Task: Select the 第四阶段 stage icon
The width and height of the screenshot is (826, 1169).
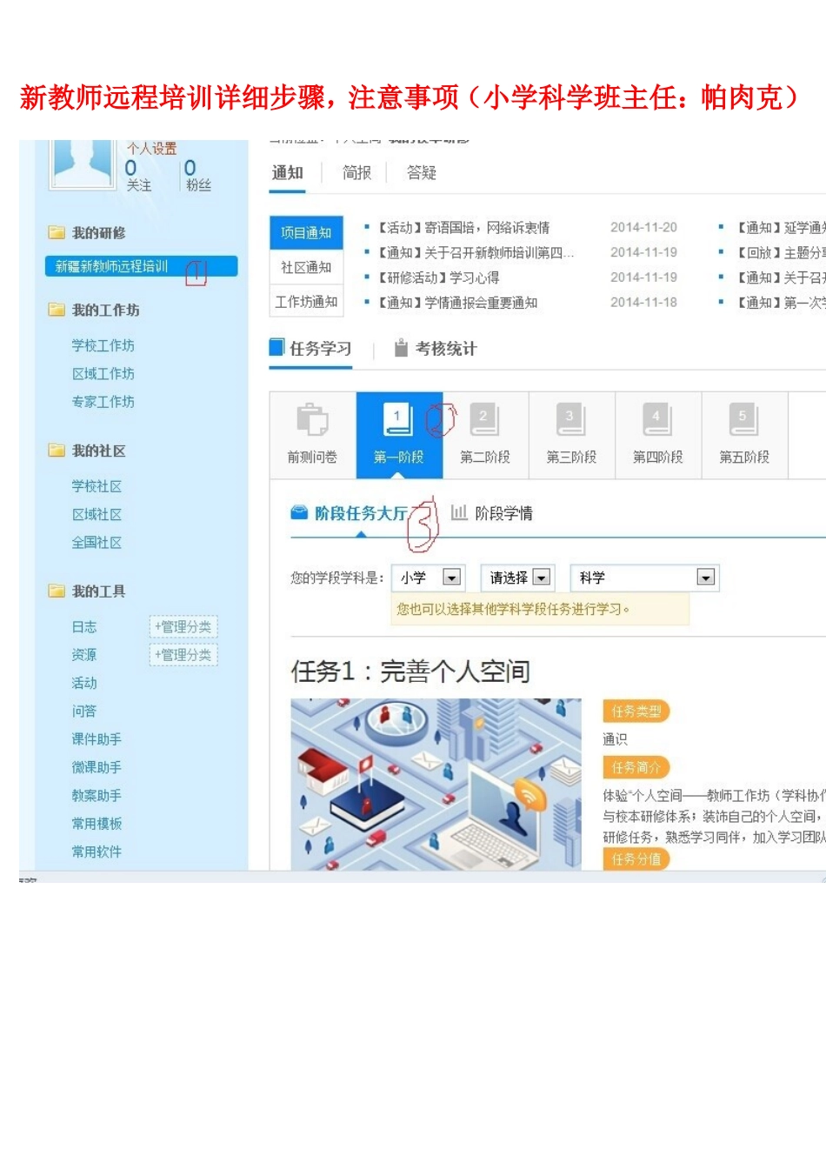Action: [657, 420]
